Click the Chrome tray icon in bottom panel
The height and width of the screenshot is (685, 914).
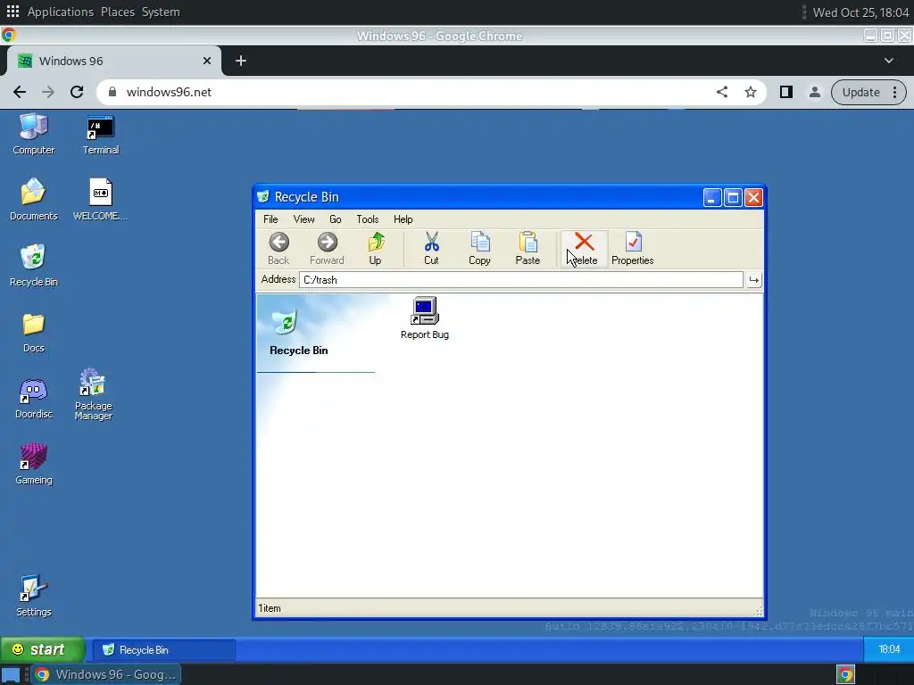point(846,674)
